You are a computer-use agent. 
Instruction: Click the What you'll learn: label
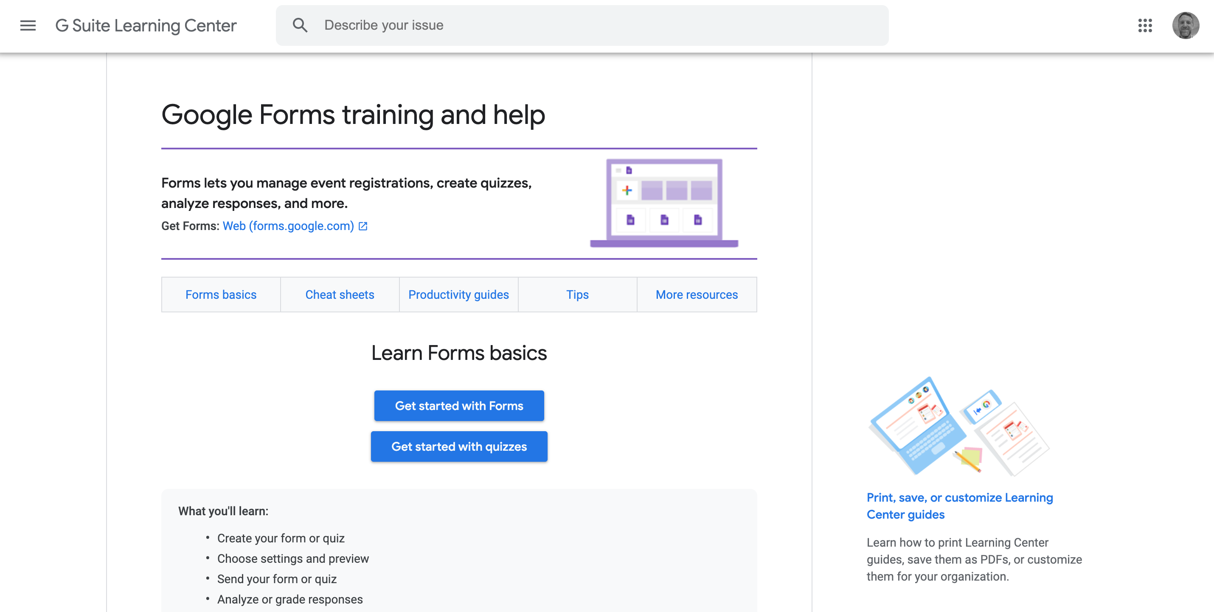(223, 511)
